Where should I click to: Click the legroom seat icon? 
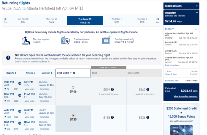[x=26, y=40]
